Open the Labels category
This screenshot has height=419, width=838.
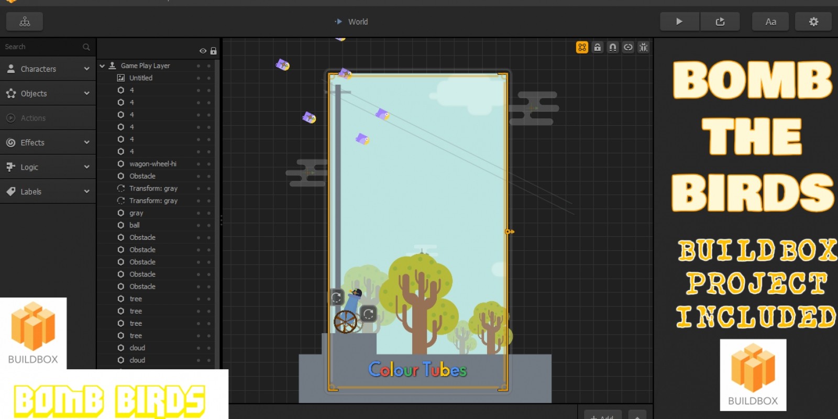[x=48, y=192]
